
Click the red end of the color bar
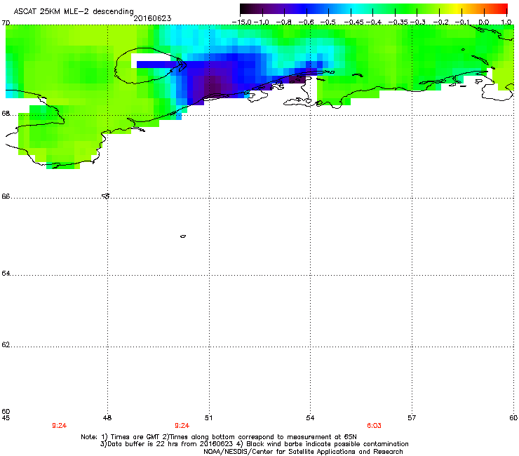[x=501, y=9]
